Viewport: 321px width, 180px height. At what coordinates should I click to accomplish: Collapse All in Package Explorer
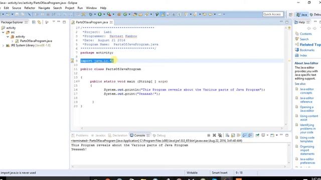point(34,22)
